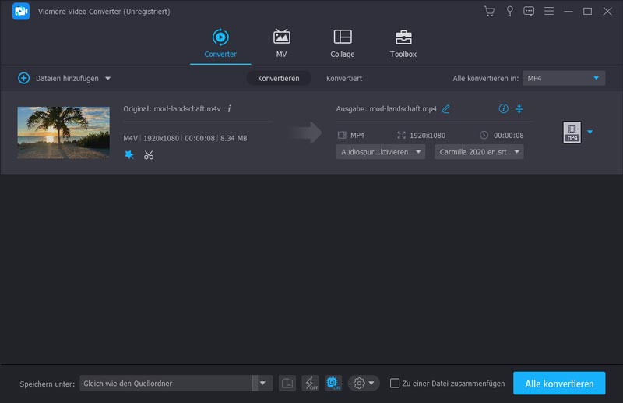623x403 pixels.
Task: Open the Collage tab
Action: (x=342, y=44)
